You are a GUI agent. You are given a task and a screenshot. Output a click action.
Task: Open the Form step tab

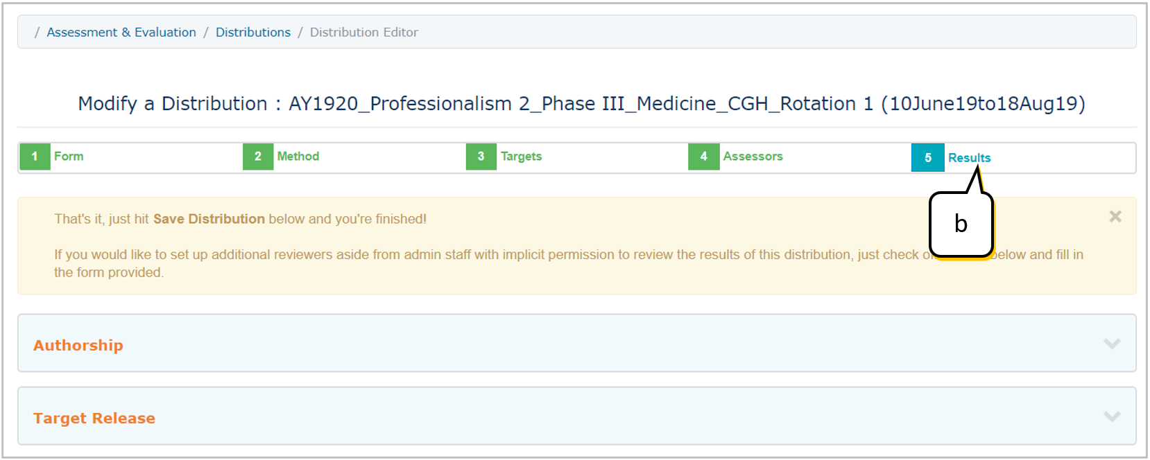69,157
